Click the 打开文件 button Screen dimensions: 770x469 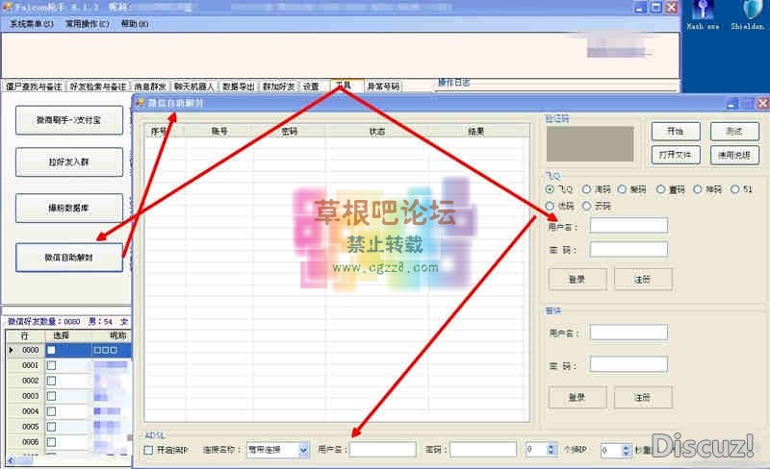coord(676,155)
